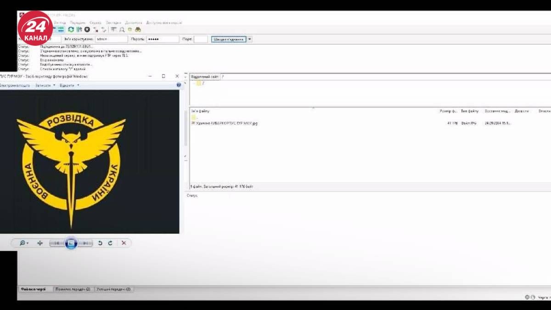Image resolution: width=551 pixels, height=310 pixels.
Task: Open the photo viewer help icon
Action: [179, 85]
